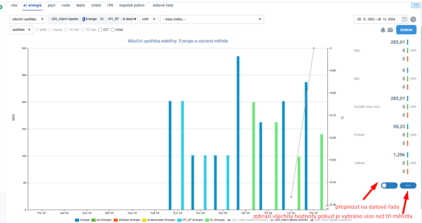This screenshot has height=223, width=422.
Task: Expand the kWh unit dropdown
Action: click(149, 19)
